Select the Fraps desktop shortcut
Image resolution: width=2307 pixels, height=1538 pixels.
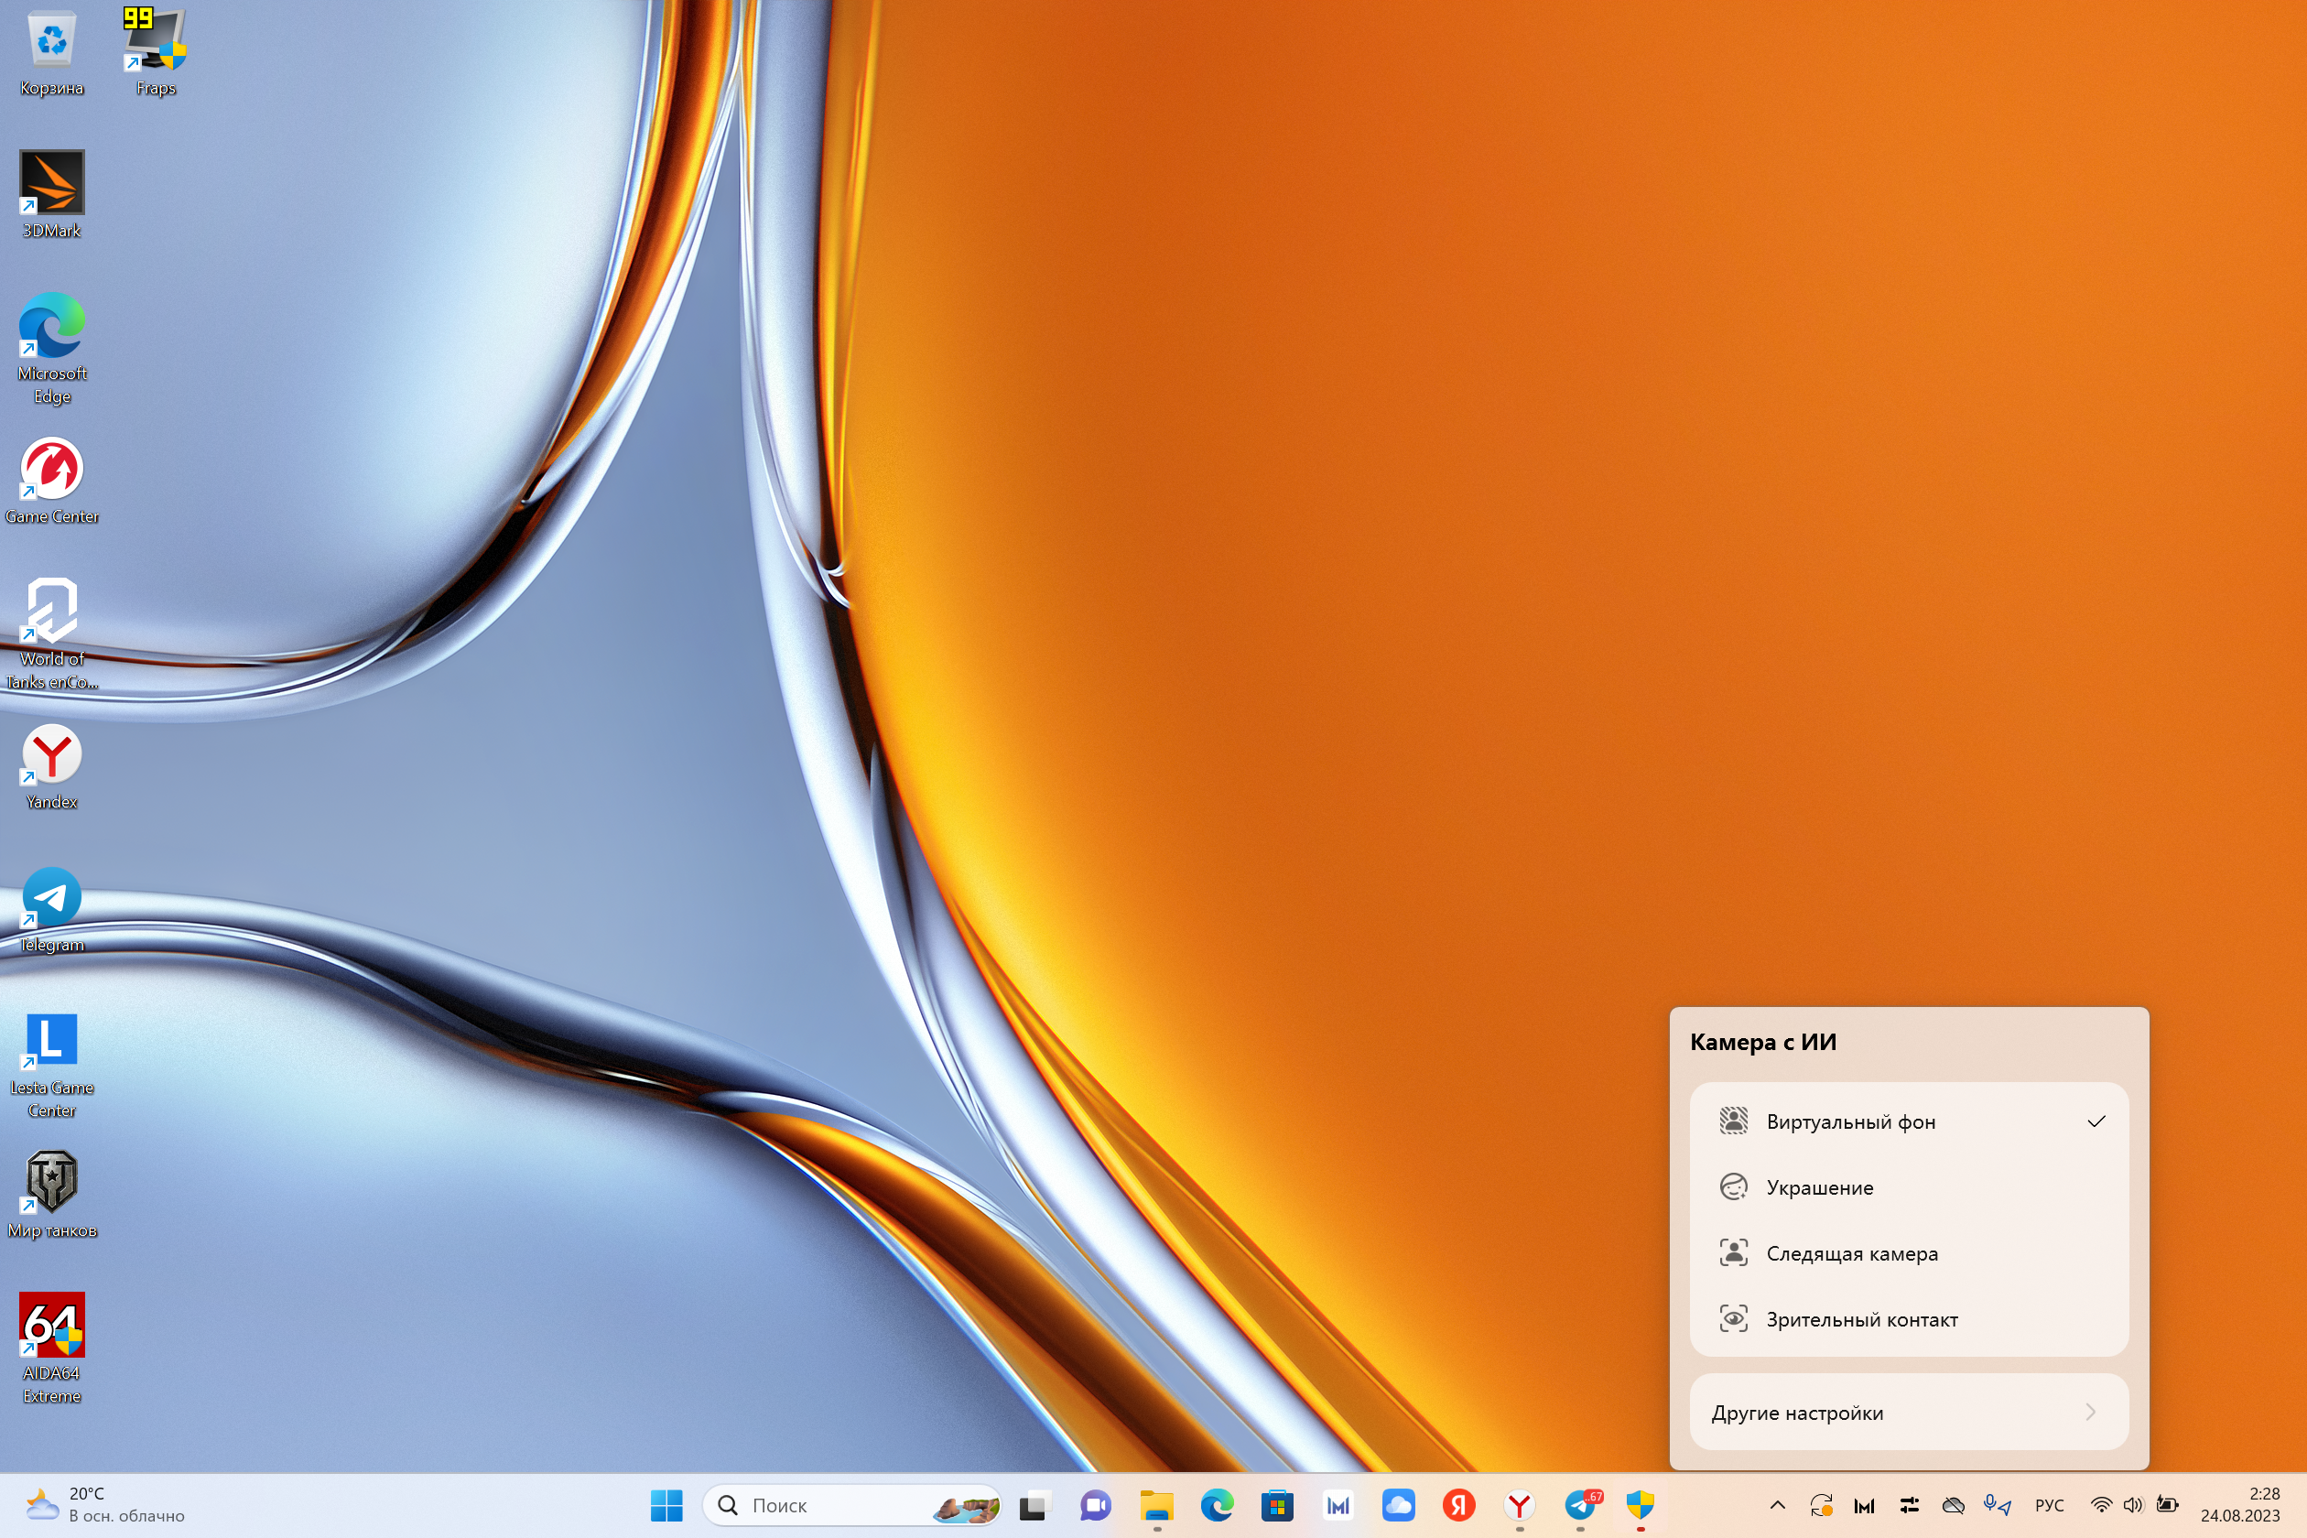click(155, 54)
